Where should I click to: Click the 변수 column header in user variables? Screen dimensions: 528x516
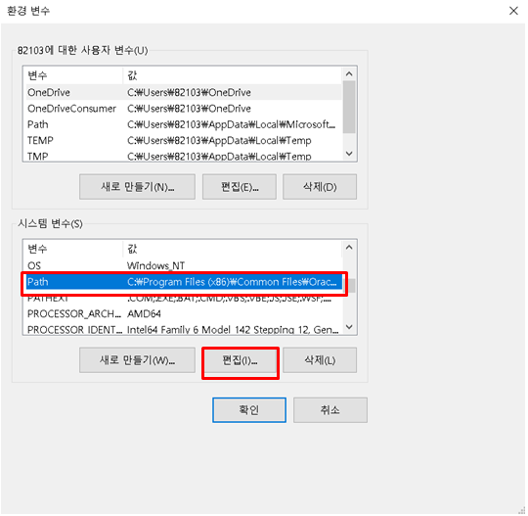click(74, 75)
